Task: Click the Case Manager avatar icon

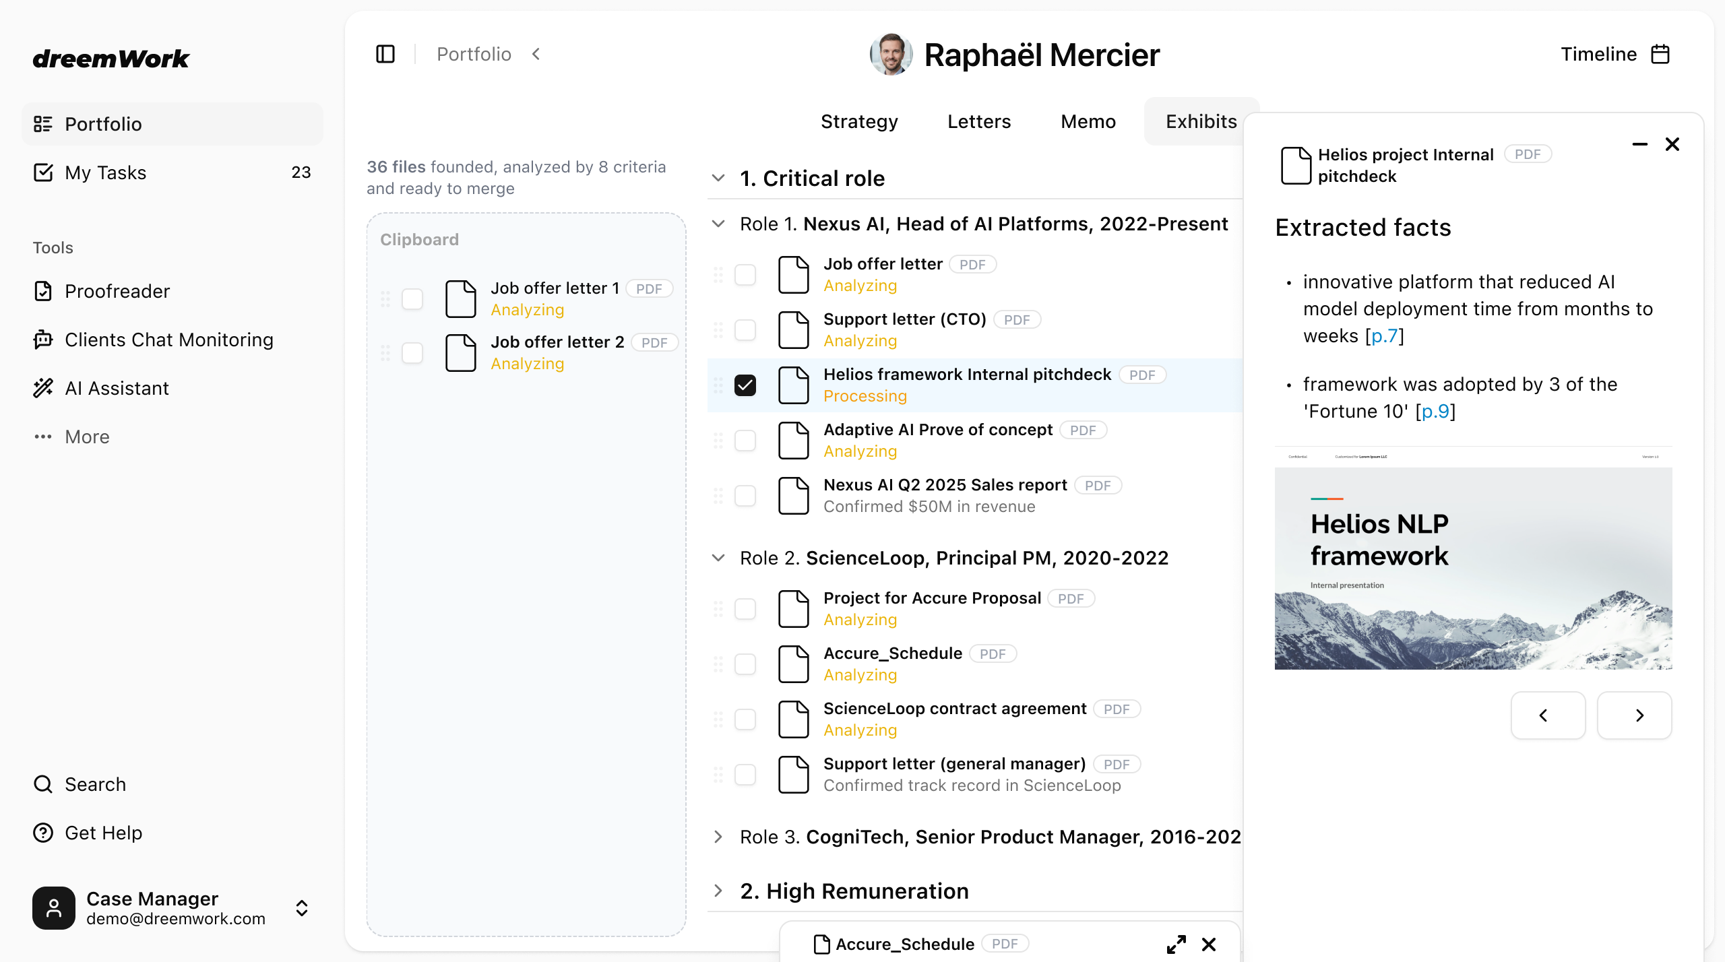Action: tap(54, 908)
